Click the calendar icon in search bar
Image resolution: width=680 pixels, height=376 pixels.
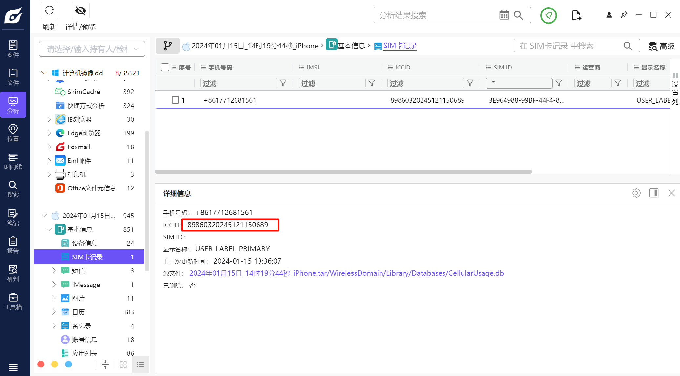pos(504,15)
